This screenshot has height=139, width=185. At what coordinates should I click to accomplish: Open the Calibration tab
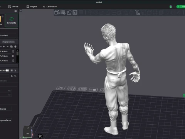[50, 7]
